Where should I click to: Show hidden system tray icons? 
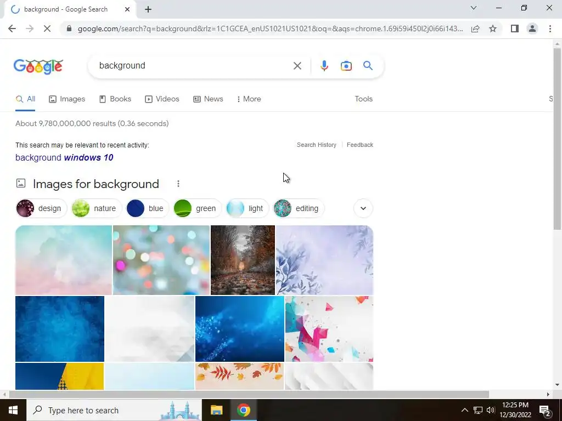464,410
